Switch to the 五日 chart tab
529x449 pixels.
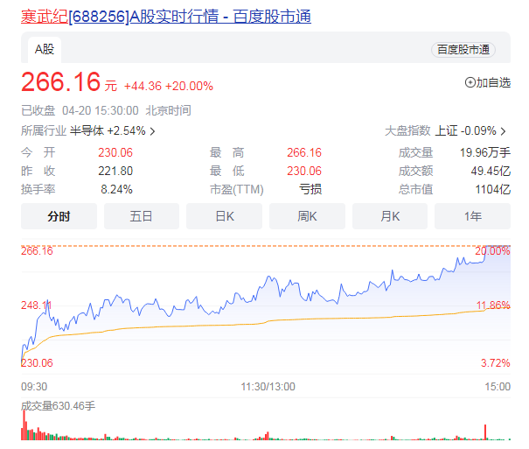pyautogui.click(x=141, y=216)
